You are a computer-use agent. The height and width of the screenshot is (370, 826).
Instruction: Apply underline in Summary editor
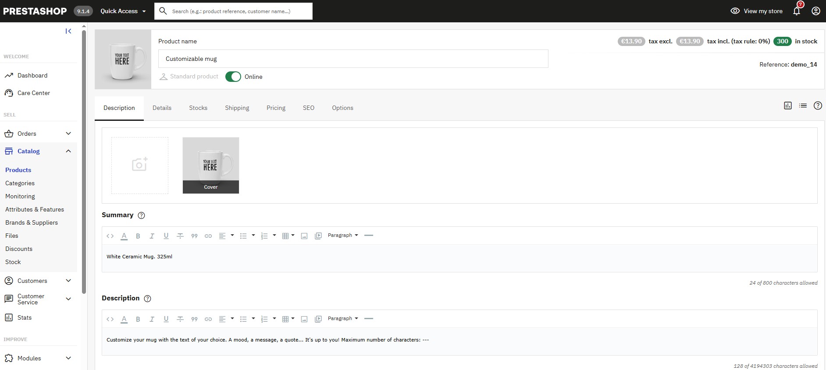[166, 236]
